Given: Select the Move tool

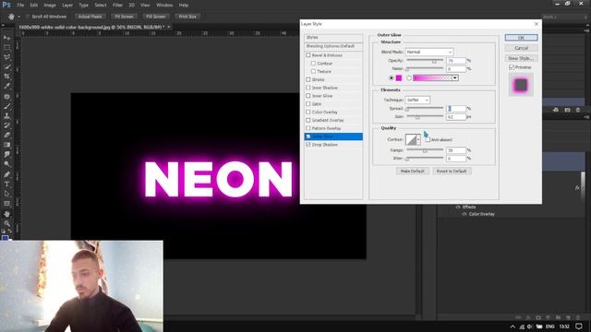Looking at the screenshot, I should coord(6,38).
